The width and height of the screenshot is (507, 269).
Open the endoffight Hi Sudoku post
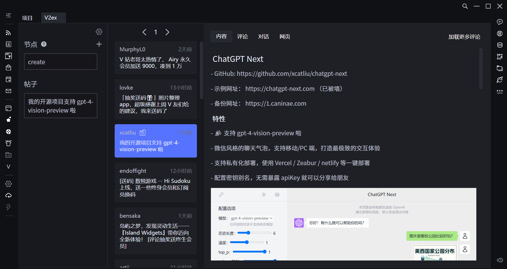click(156, 183)
